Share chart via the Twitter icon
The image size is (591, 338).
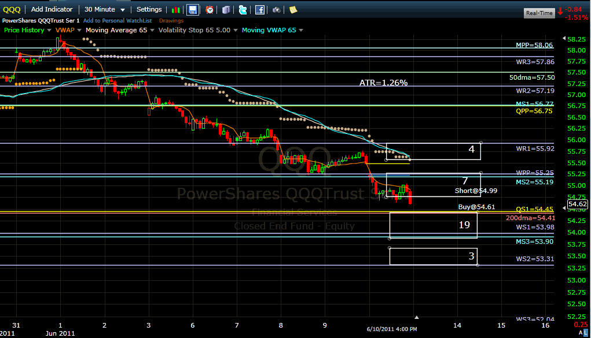click(243, 10)
